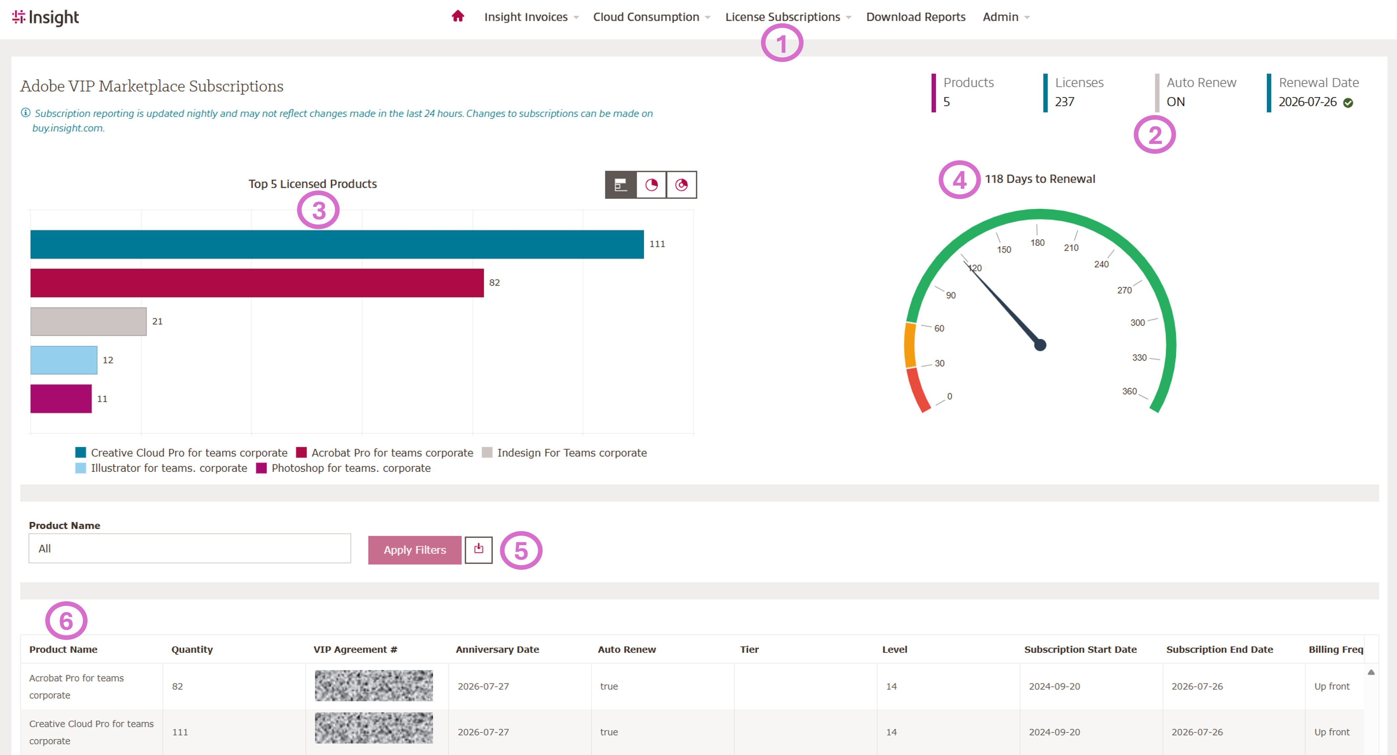The width and height of the screenshot is (1397, 755).
Task: Click the crimson bar showing 82 licenses
Action: [257, 283]
